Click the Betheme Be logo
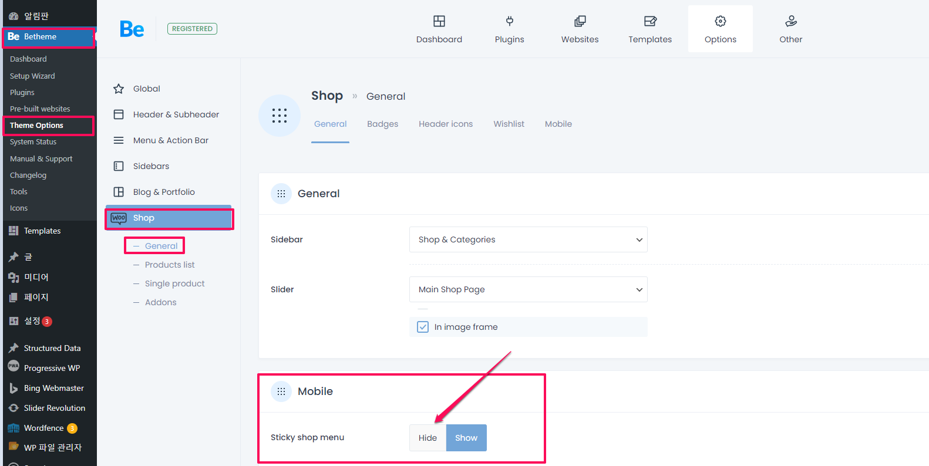This screenshot has width=929, height=466. click(132, 29)
